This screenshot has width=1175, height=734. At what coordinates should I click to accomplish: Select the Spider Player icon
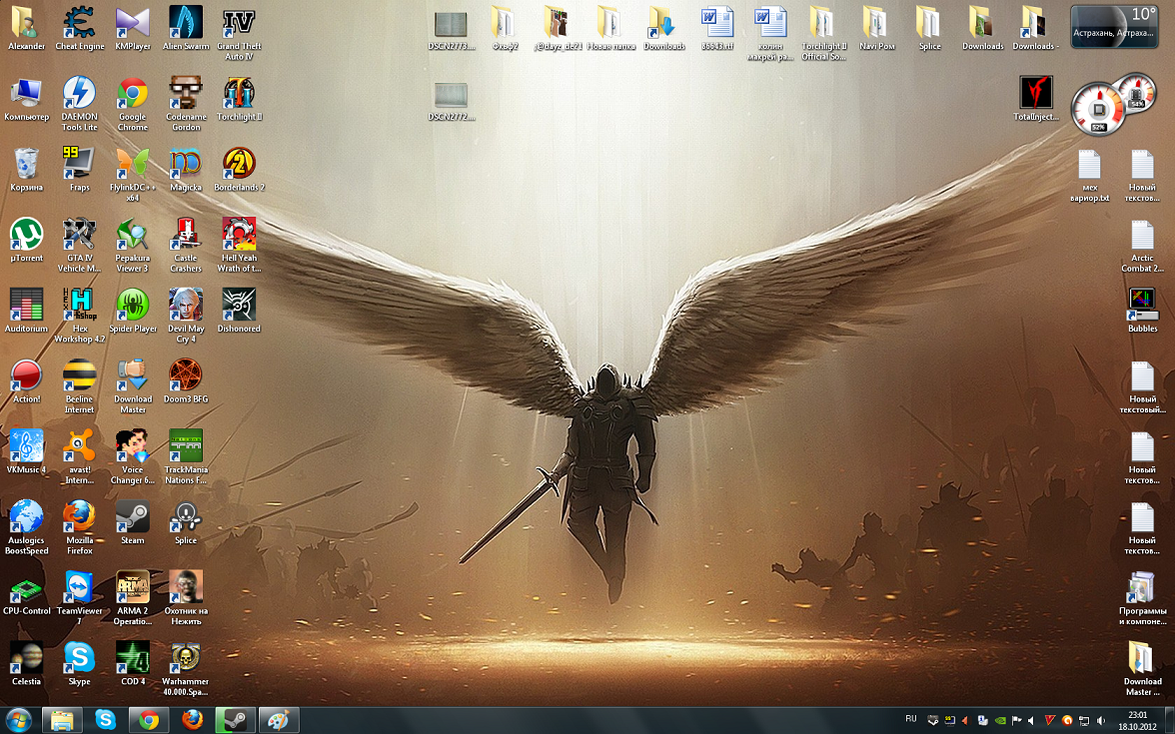click(x=133, y=310)
